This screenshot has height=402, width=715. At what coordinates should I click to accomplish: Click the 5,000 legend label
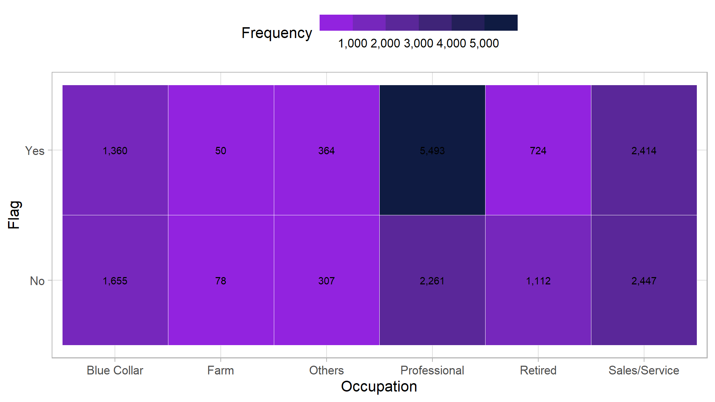click(484, 44)
